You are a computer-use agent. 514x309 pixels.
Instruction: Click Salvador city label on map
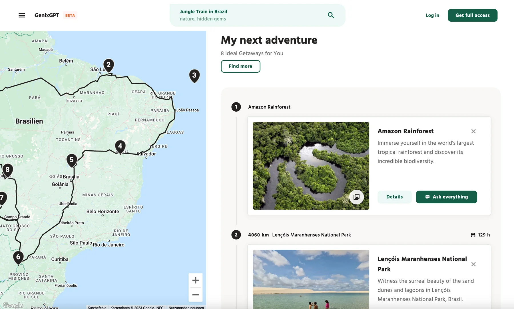(x=146, y=154)
